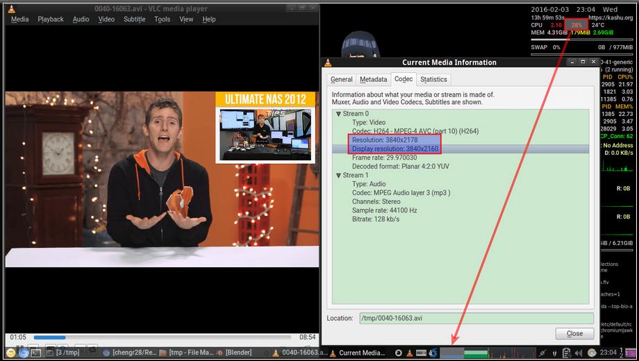Switch to '[tmp - File Ma...' taskbar window
The width and height of the screenshot is (639, 361).
186,353
